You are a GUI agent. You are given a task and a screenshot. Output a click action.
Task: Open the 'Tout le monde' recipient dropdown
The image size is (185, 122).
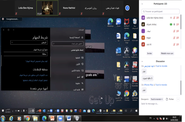[x=157, y=99]
